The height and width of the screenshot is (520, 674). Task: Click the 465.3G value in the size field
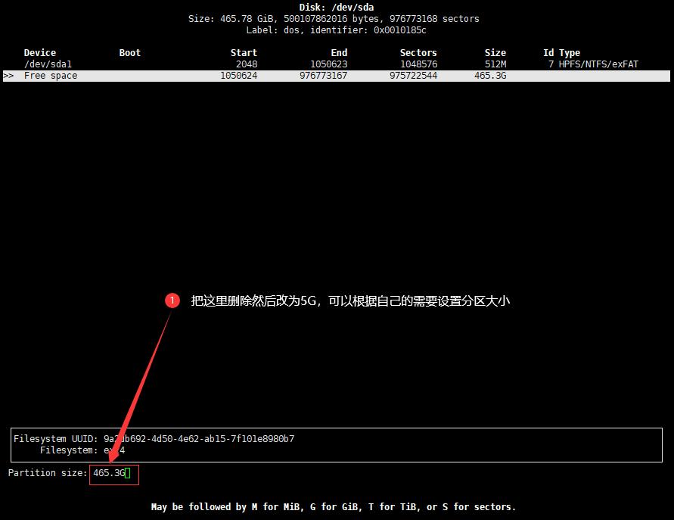point(107,474)
